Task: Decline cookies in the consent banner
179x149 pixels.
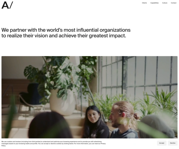Action: 172,143
